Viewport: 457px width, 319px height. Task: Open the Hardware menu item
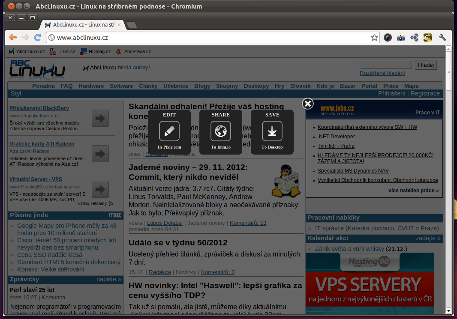click(x=91, y=86)
